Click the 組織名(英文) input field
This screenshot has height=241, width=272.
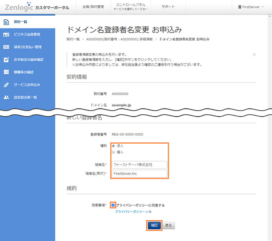[140, 174]
